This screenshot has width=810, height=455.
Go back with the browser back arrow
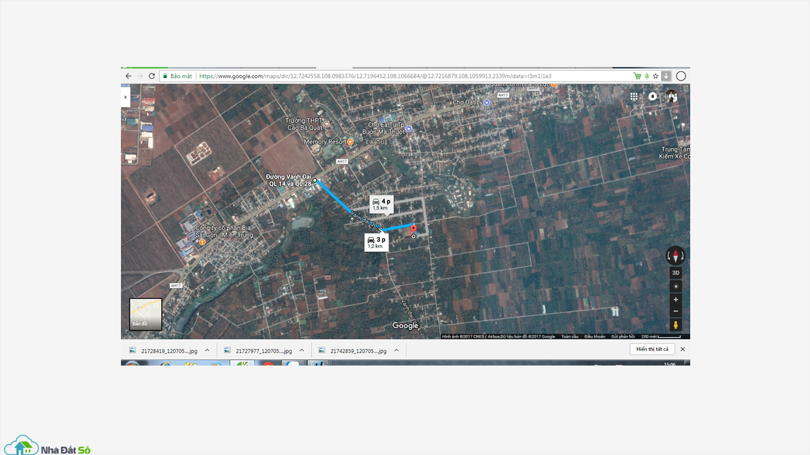(128, 76)
